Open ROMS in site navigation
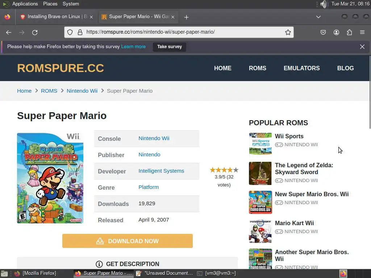The height and width of the screenshot is (278, 371). pyautogui.click(x=258, y=68)
